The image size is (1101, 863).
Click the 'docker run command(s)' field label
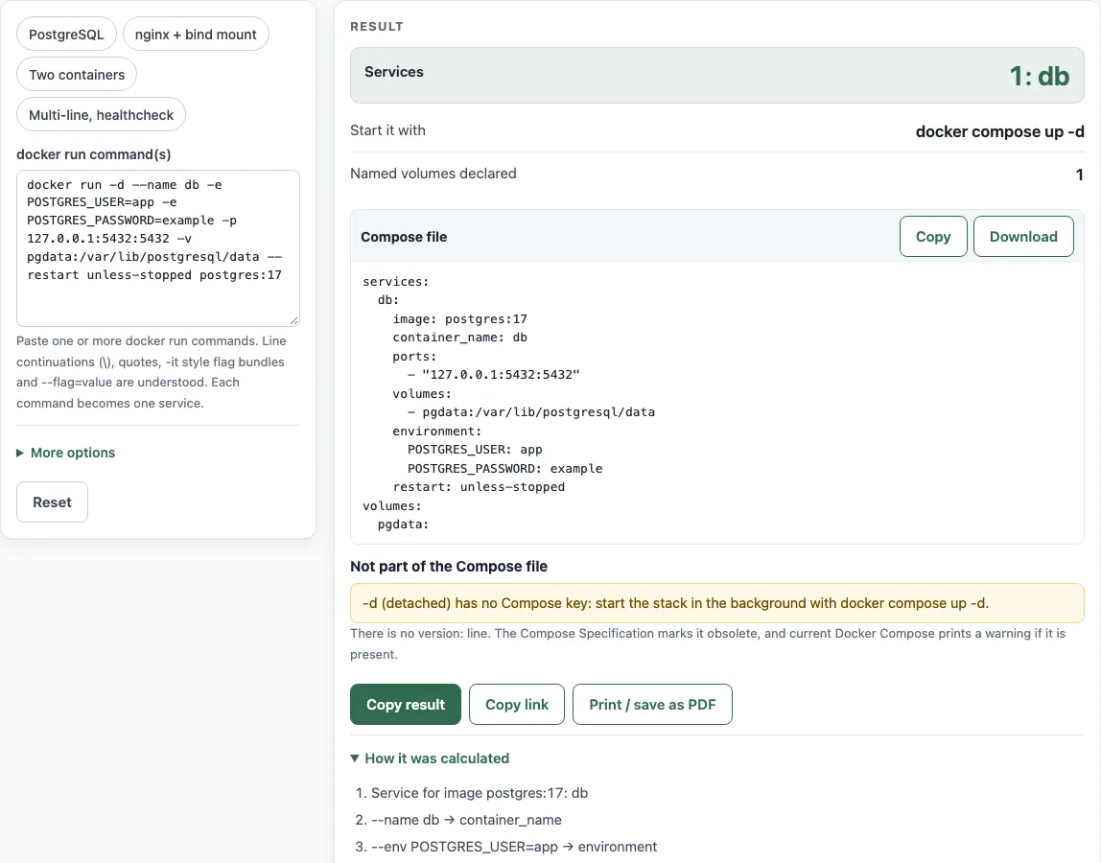[x=93, y=154]
